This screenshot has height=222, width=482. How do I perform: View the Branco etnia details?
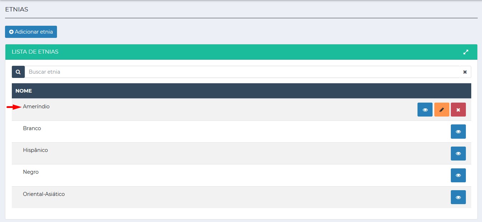coord(458,132)
